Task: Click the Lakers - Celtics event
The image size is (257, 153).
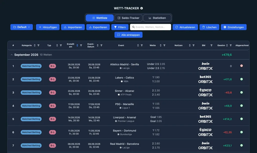Action: click(x=124, y=78)
